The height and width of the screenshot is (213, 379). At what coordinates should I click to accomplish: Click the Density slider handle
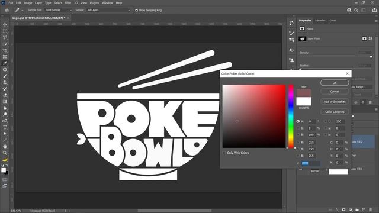371,57
